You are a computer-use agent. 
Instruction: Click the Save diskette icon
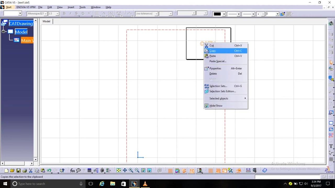point(18,171)
